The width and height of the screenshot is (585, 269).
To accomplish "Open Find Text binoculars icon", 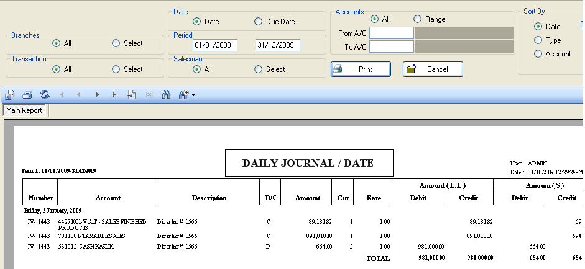I will [x=166, y=95].
